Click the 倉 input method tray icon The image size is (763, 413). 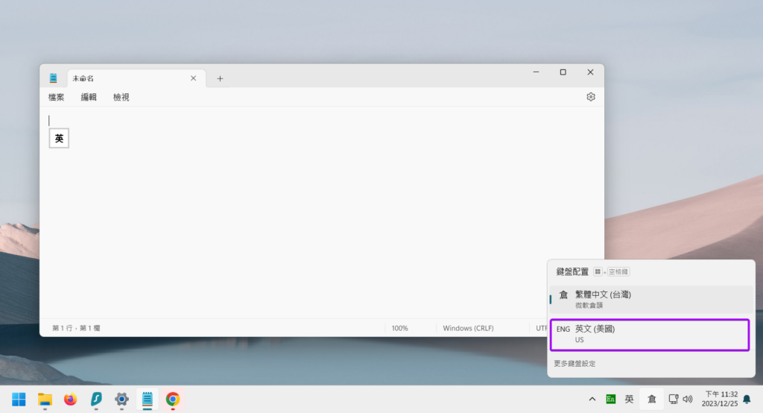[651, 400]
